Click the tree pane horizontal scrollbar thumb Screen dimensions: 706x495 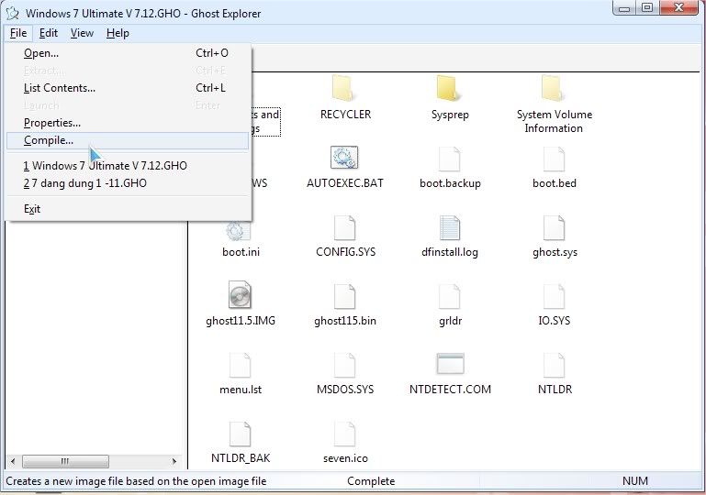tap(65, 461)
